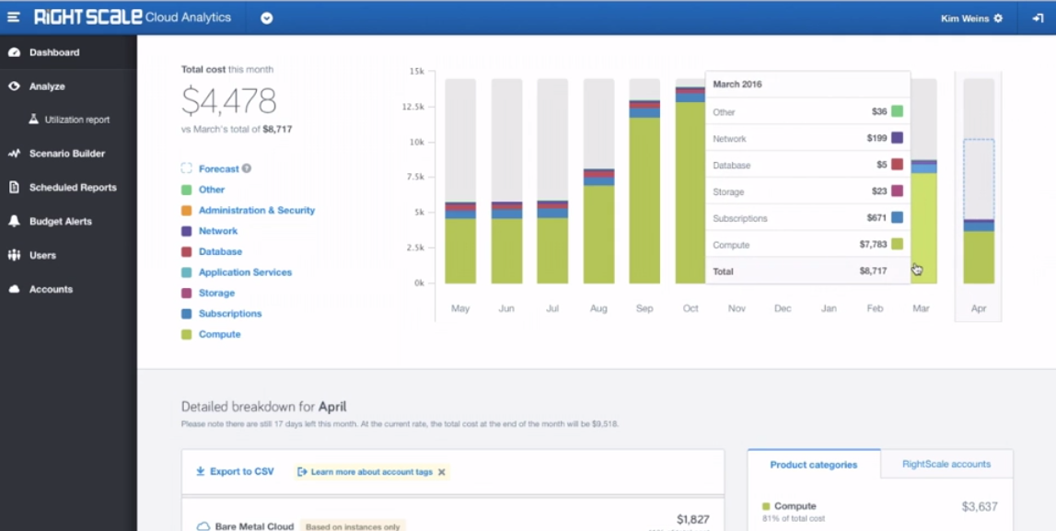Viewport: 1056px width, 531px height.
Task: Open Utilization report flask icon
Action: click(33, 120)
